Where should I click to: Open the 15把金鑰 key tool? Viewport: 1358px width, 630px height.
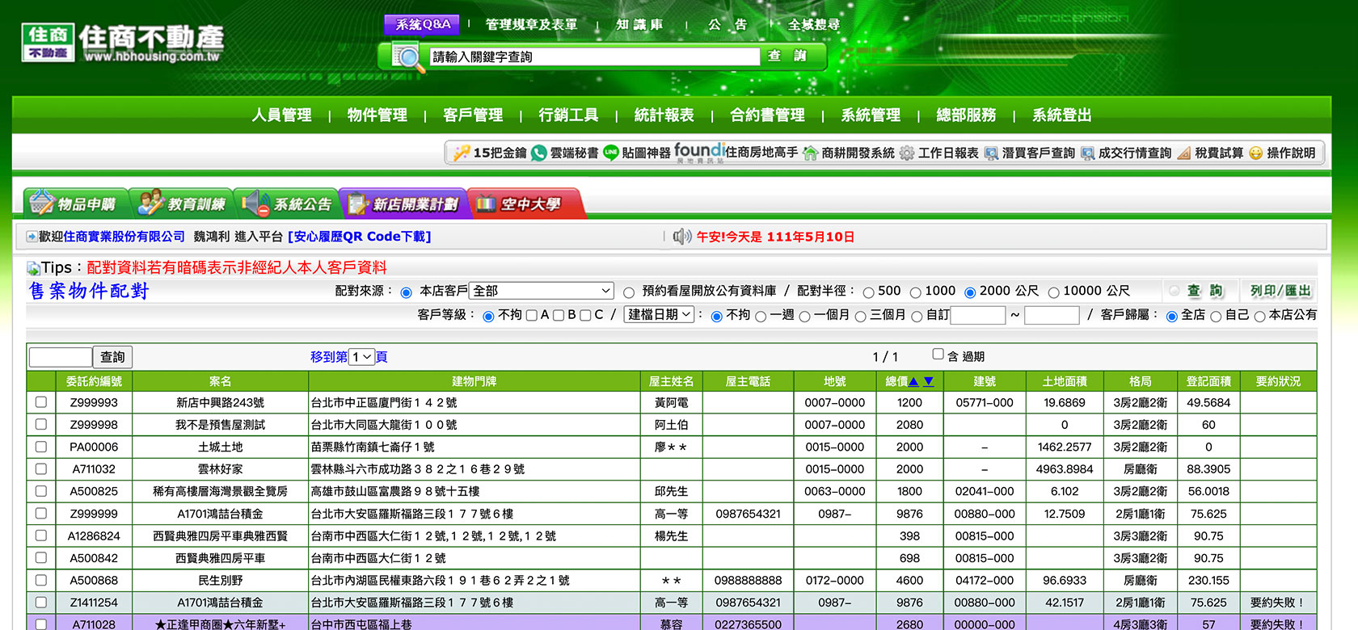(x=490, y=153)
